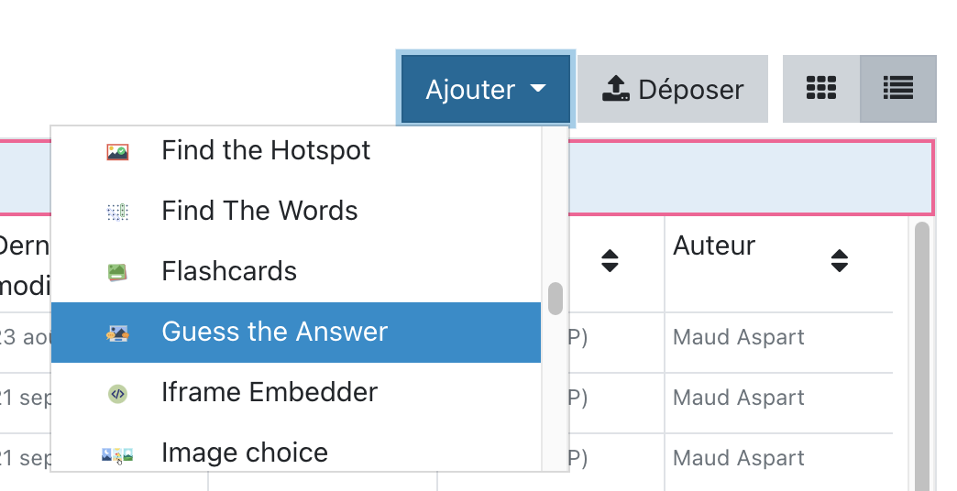Click the dropdown menu scrollbar thumb
Screen dimensions: 957x491
(555, 299)
